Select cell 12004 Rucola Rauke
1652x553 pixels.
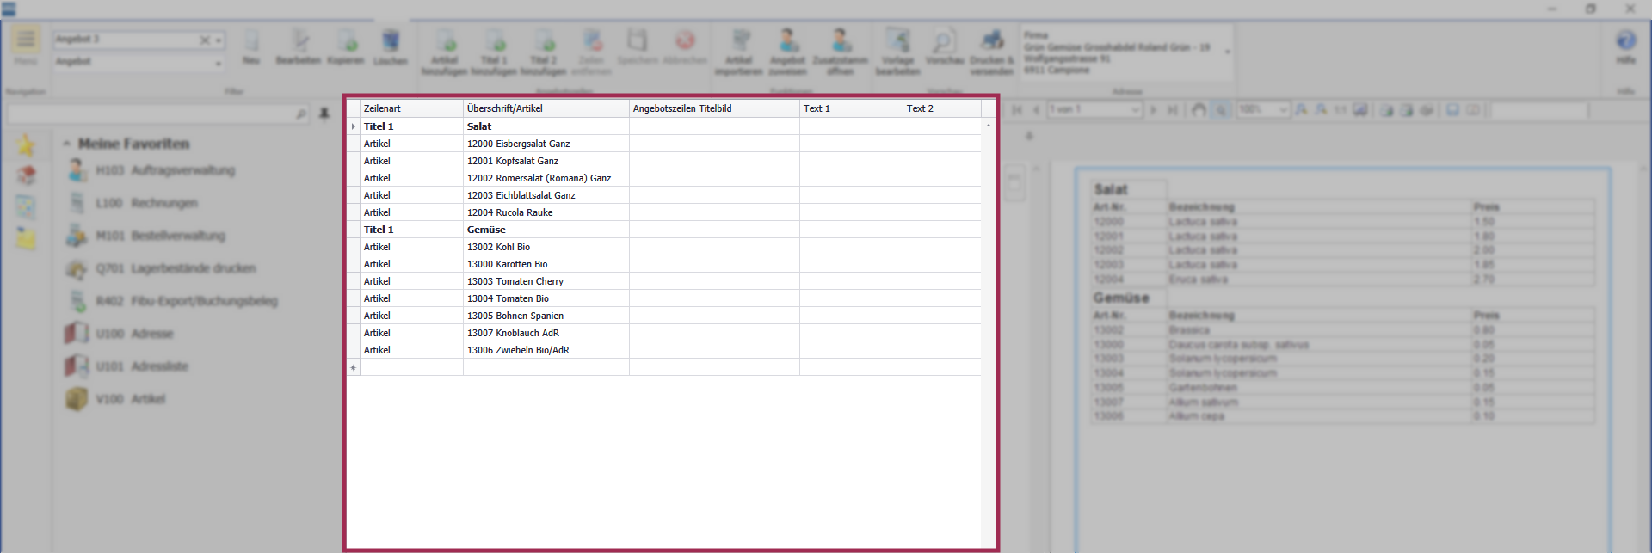(x=546, y=212)
